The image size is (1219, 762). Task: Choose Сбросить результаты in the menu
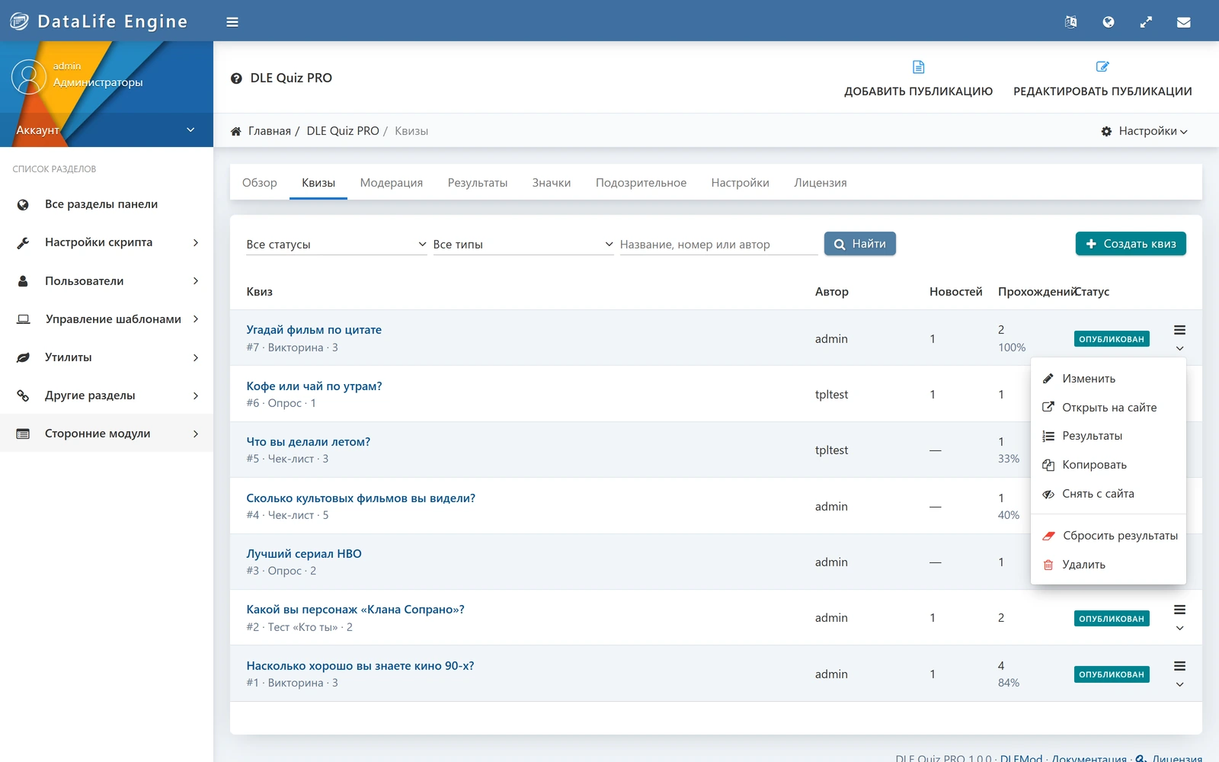1108,536
